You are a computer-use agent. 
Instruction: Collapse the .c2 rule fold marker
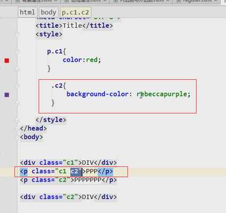point(17,86)
